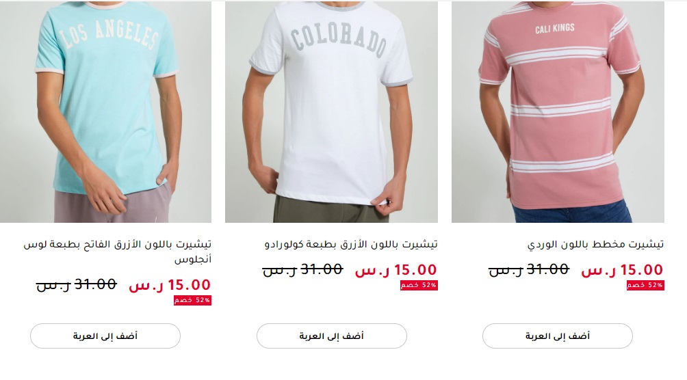Click the red 15.00 price of pink striped t-shirt
687x380 pixels.
(622, 270)
